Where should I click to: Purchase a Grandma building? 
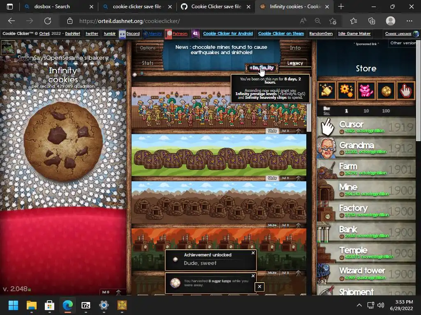pyautogui.click(x=366, y=148)
